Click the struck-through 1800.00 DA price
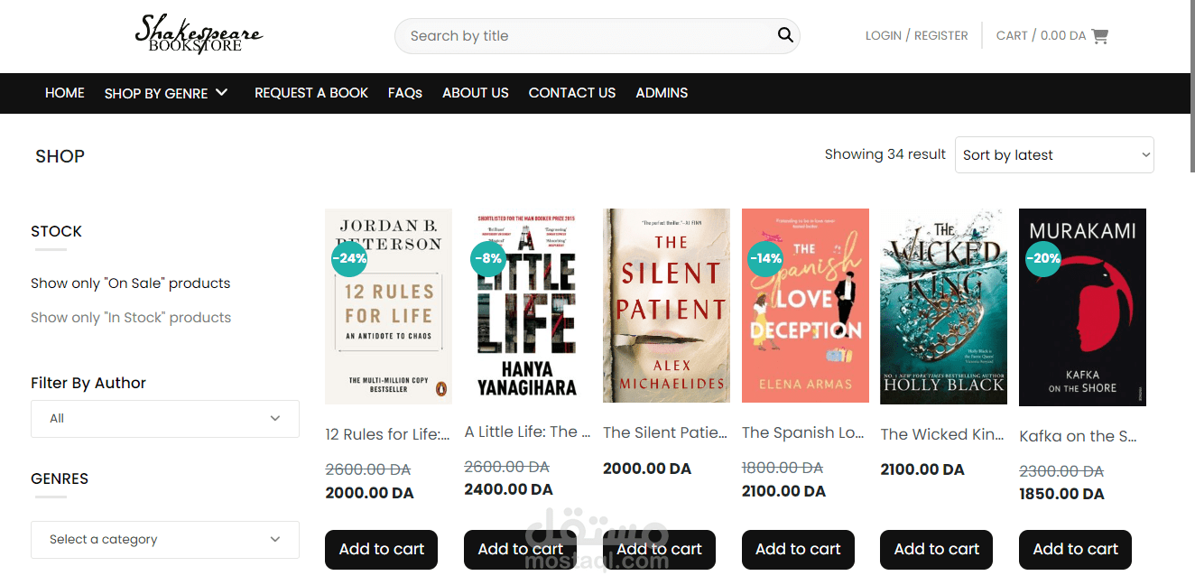 coord(783,468)
